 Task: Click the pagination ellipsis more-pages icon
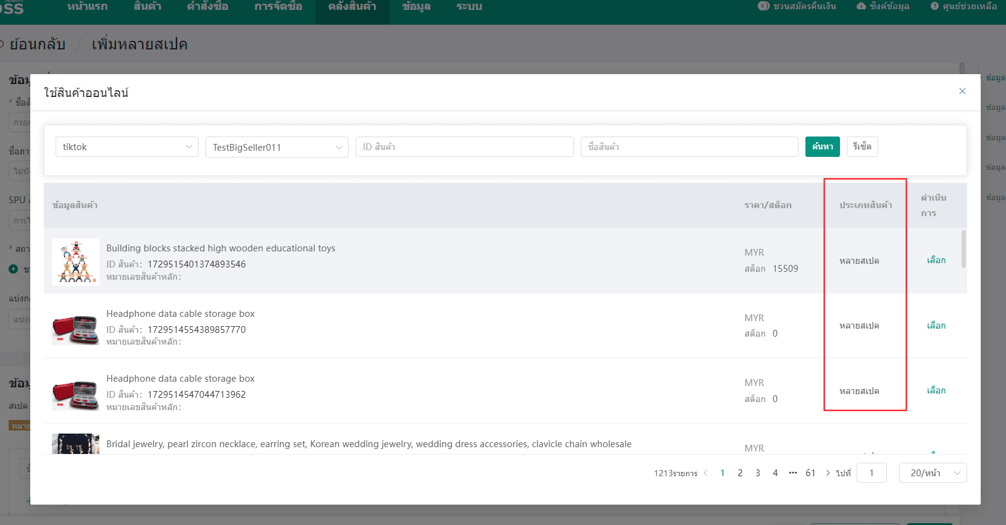793,473
